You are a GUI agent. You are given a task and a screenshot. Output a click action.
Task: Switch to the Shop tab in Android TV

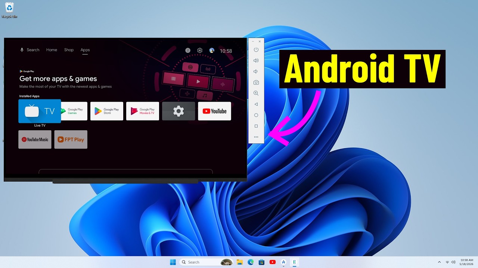coord(69,50)
